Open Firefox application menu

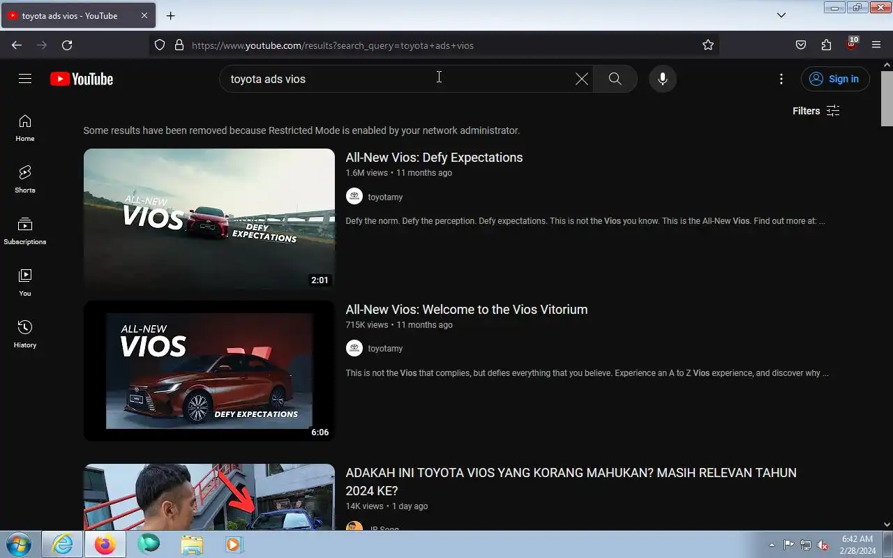click(x=876, y=45)
